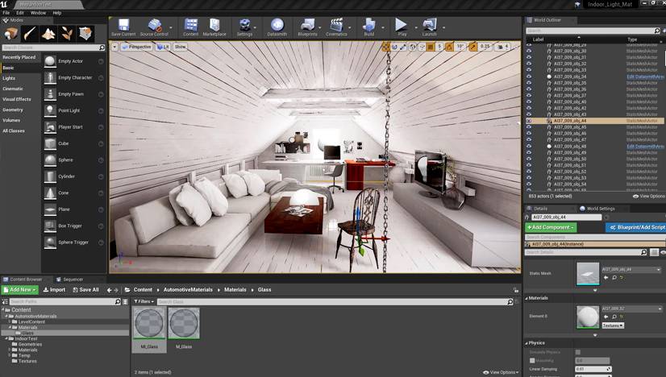Click the Search Classes input field
The width and height of the screenshot is (666, 377).
click(53, 48)
